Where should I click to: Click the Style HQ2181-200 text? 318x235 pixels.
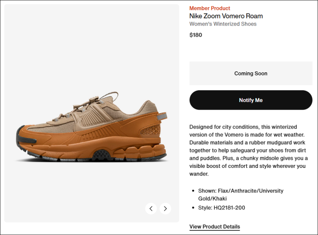click(221, 208)
